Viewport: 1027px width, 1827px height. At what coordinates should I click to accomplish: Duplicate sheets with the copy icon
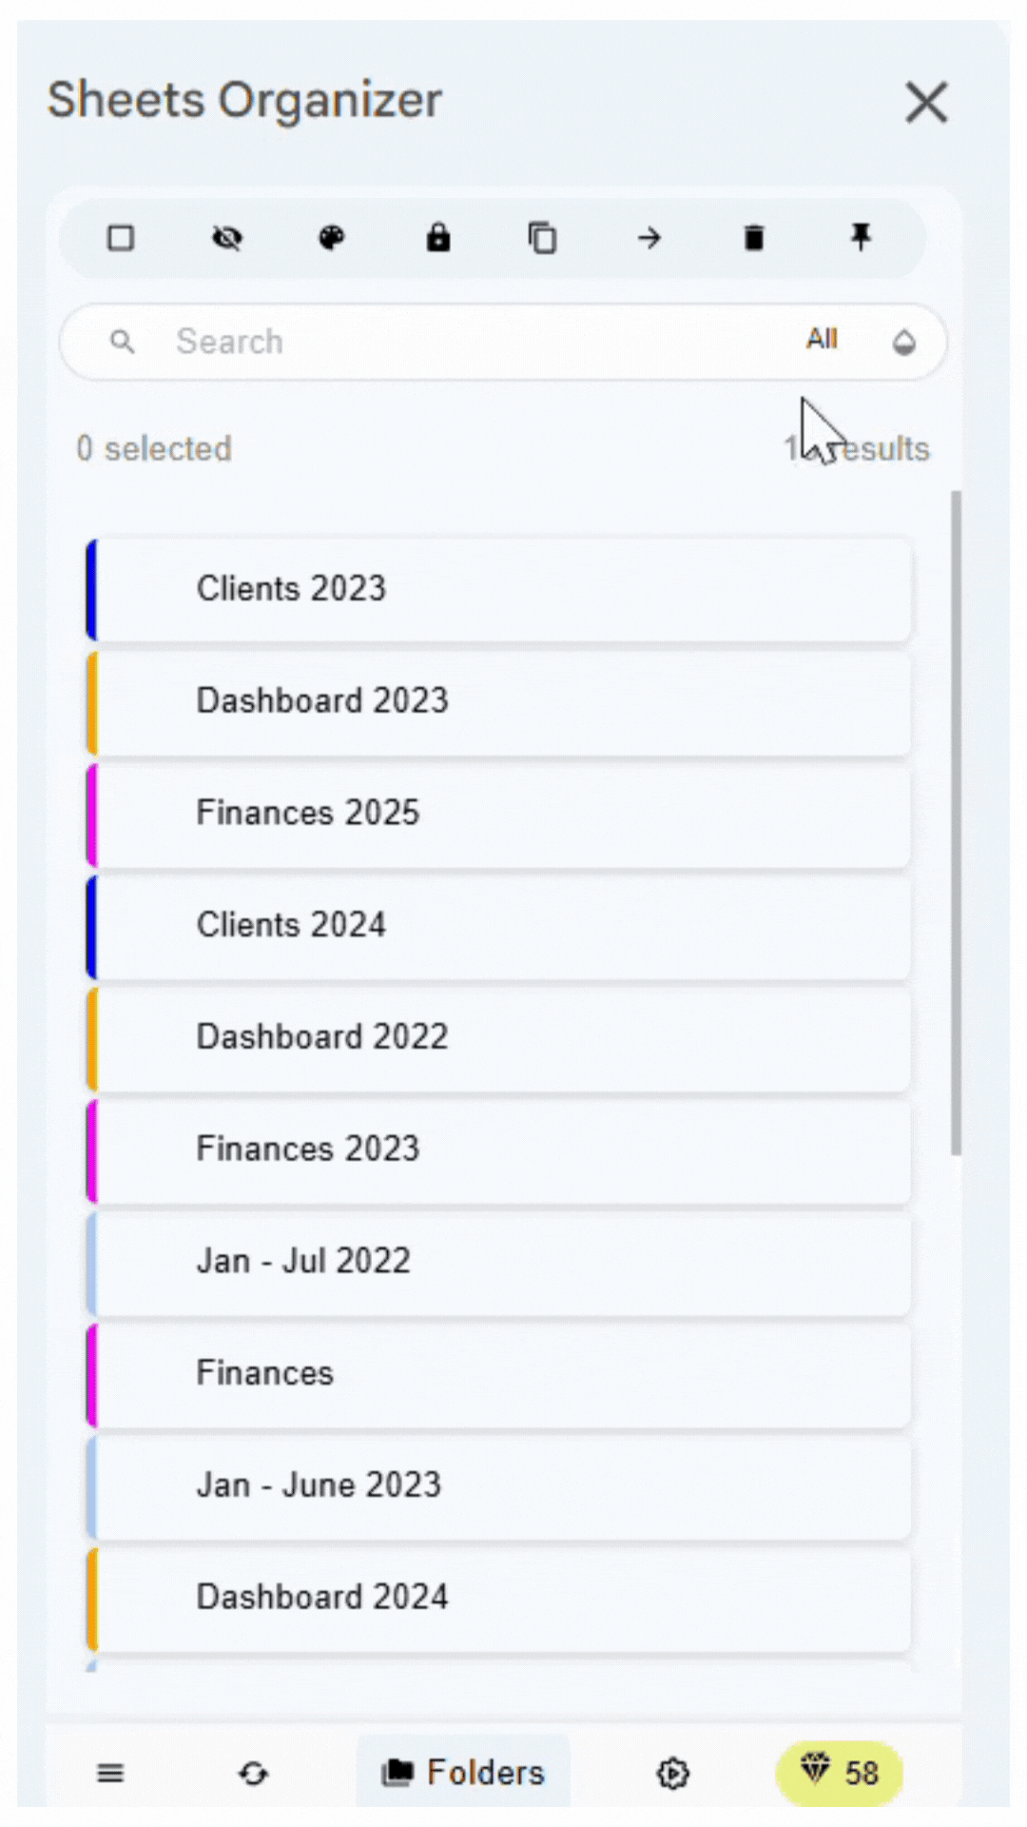(543, 239)
